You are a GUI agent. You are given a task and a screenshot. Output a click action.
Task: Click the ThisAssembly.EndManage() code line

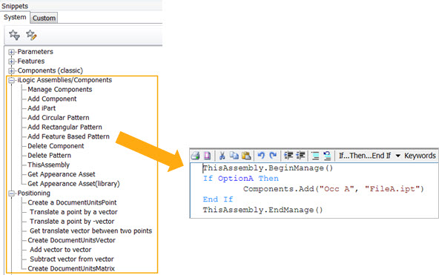tap(263, 210)
